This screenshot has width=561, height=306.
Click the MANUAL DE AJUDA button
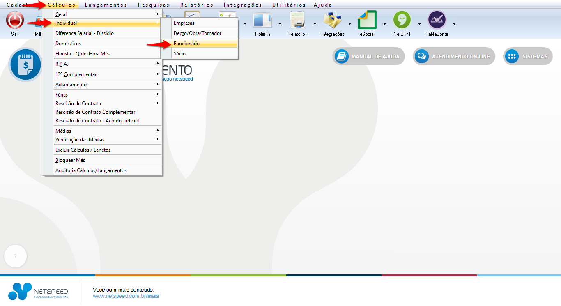coord(368,57)
